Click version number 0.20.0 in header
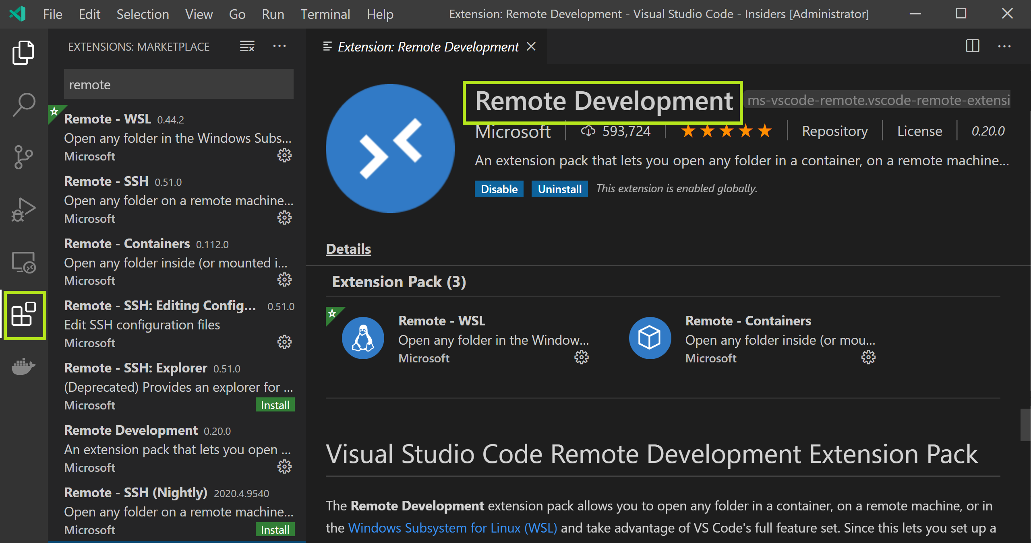 988,131
